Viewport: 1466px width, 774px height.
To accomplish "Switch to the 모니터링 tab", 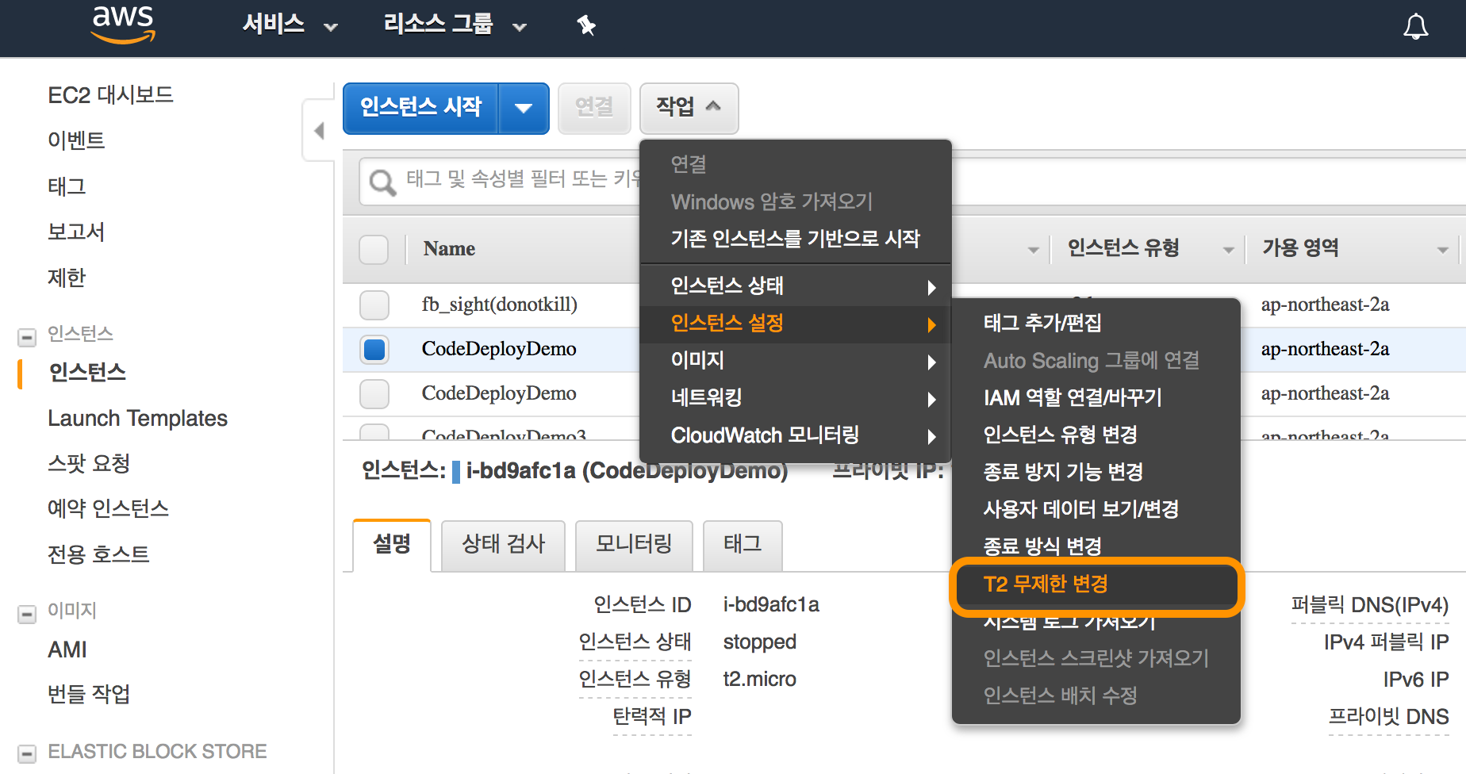I will (634, 545).
